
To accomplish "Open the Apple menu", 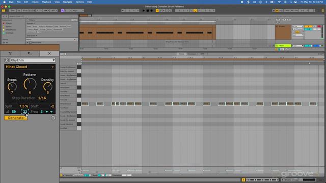I will 5,2.
